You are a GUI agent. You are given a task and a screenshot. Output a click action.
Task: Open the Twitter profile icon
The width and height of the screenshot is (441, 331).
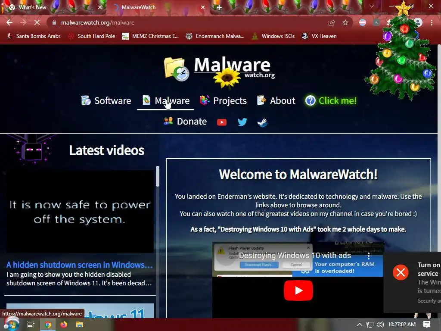point(242,122)
